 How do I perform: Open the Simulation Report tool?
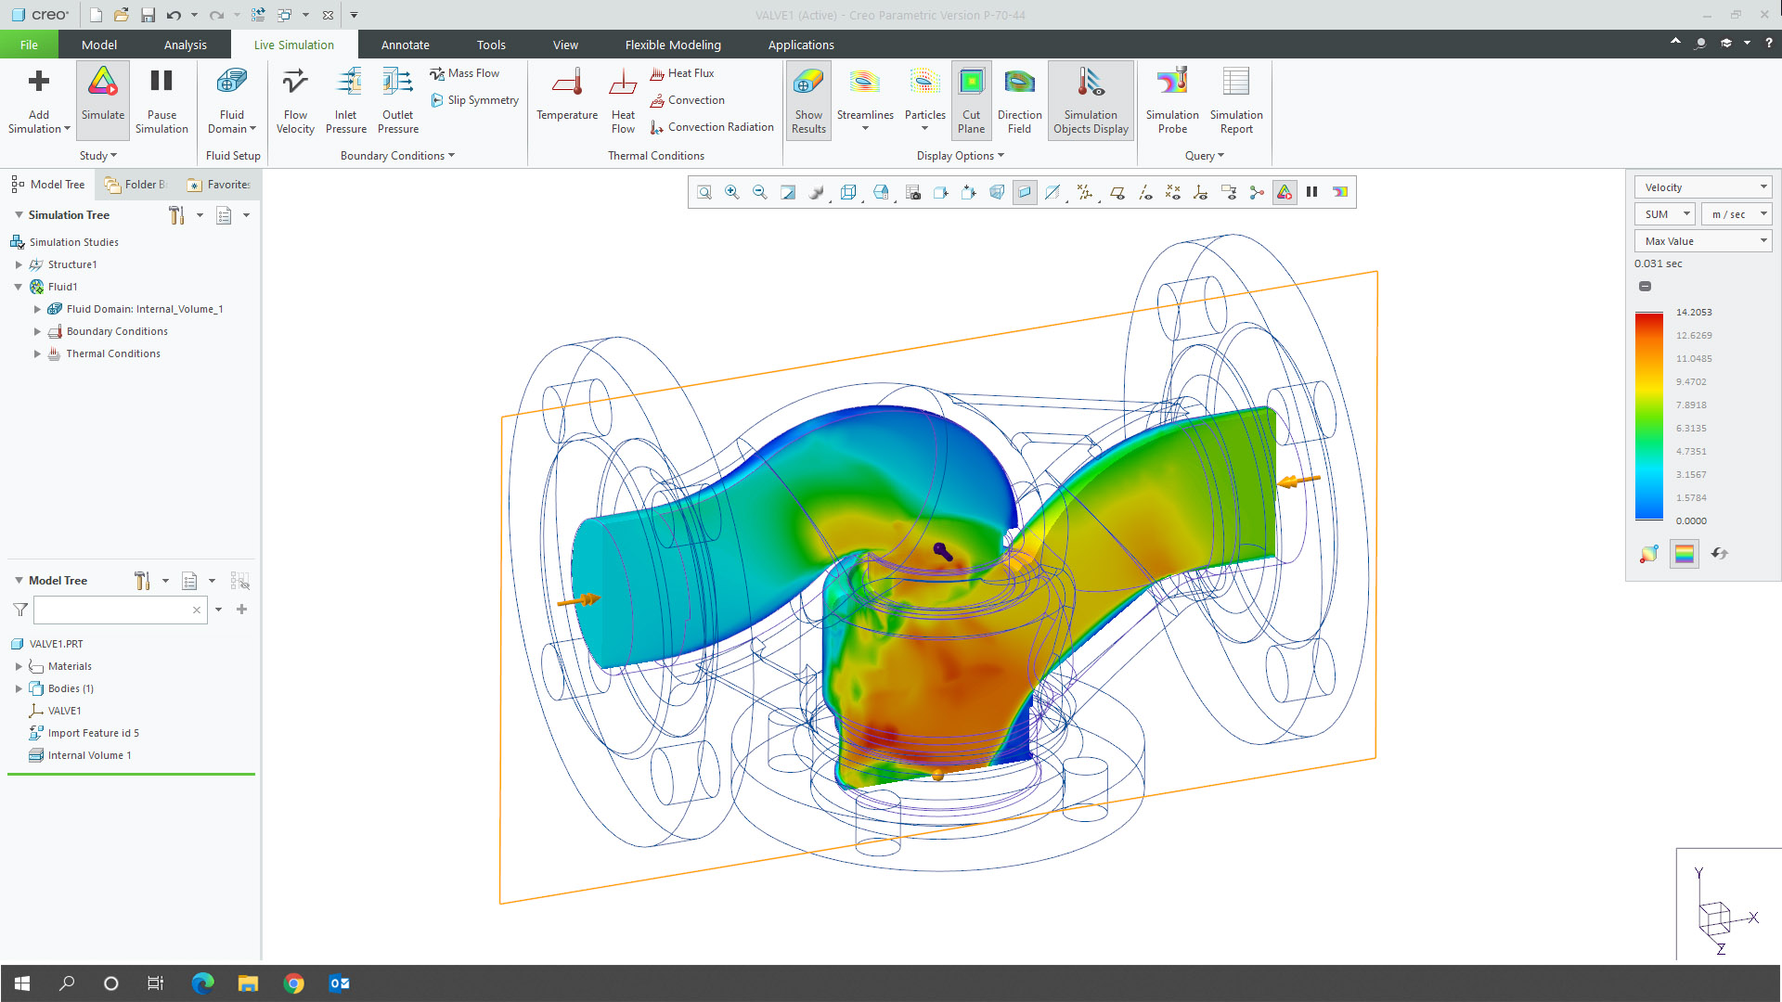[1235, 99]
